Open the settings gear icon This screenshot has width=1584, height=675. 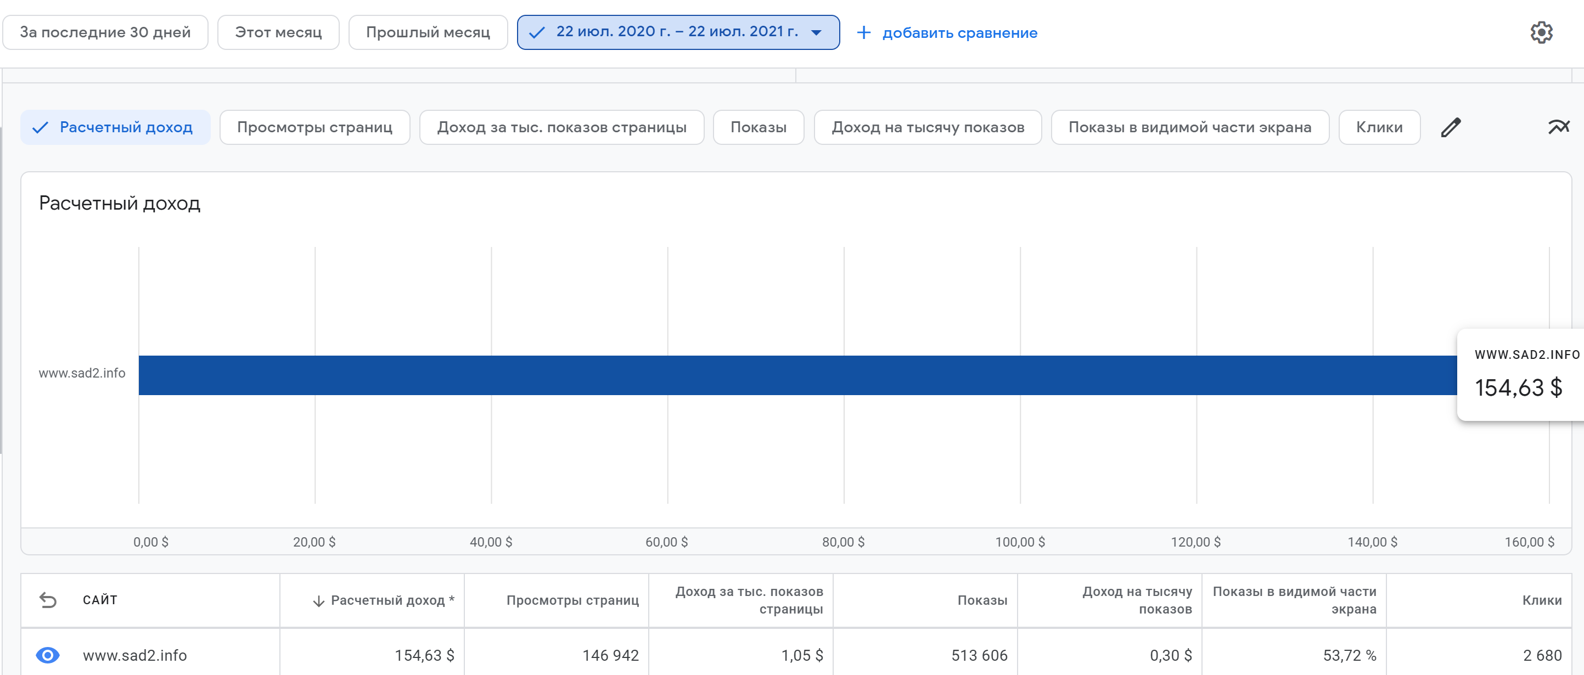coord(1541,32)
